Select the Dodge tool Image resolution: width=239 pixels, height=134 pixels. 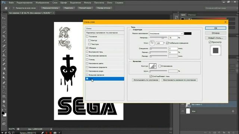(x=4, y=78)
